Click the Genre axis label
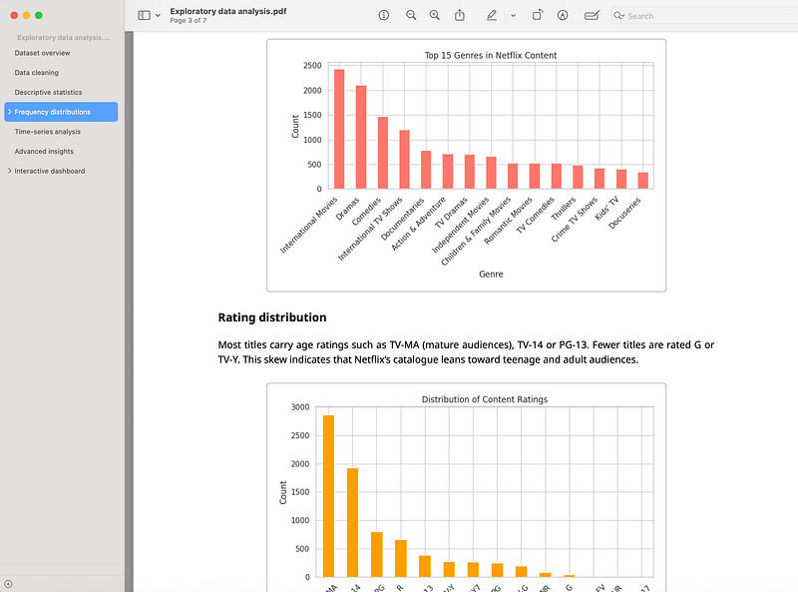798x592 pixels. click(491, 275)
